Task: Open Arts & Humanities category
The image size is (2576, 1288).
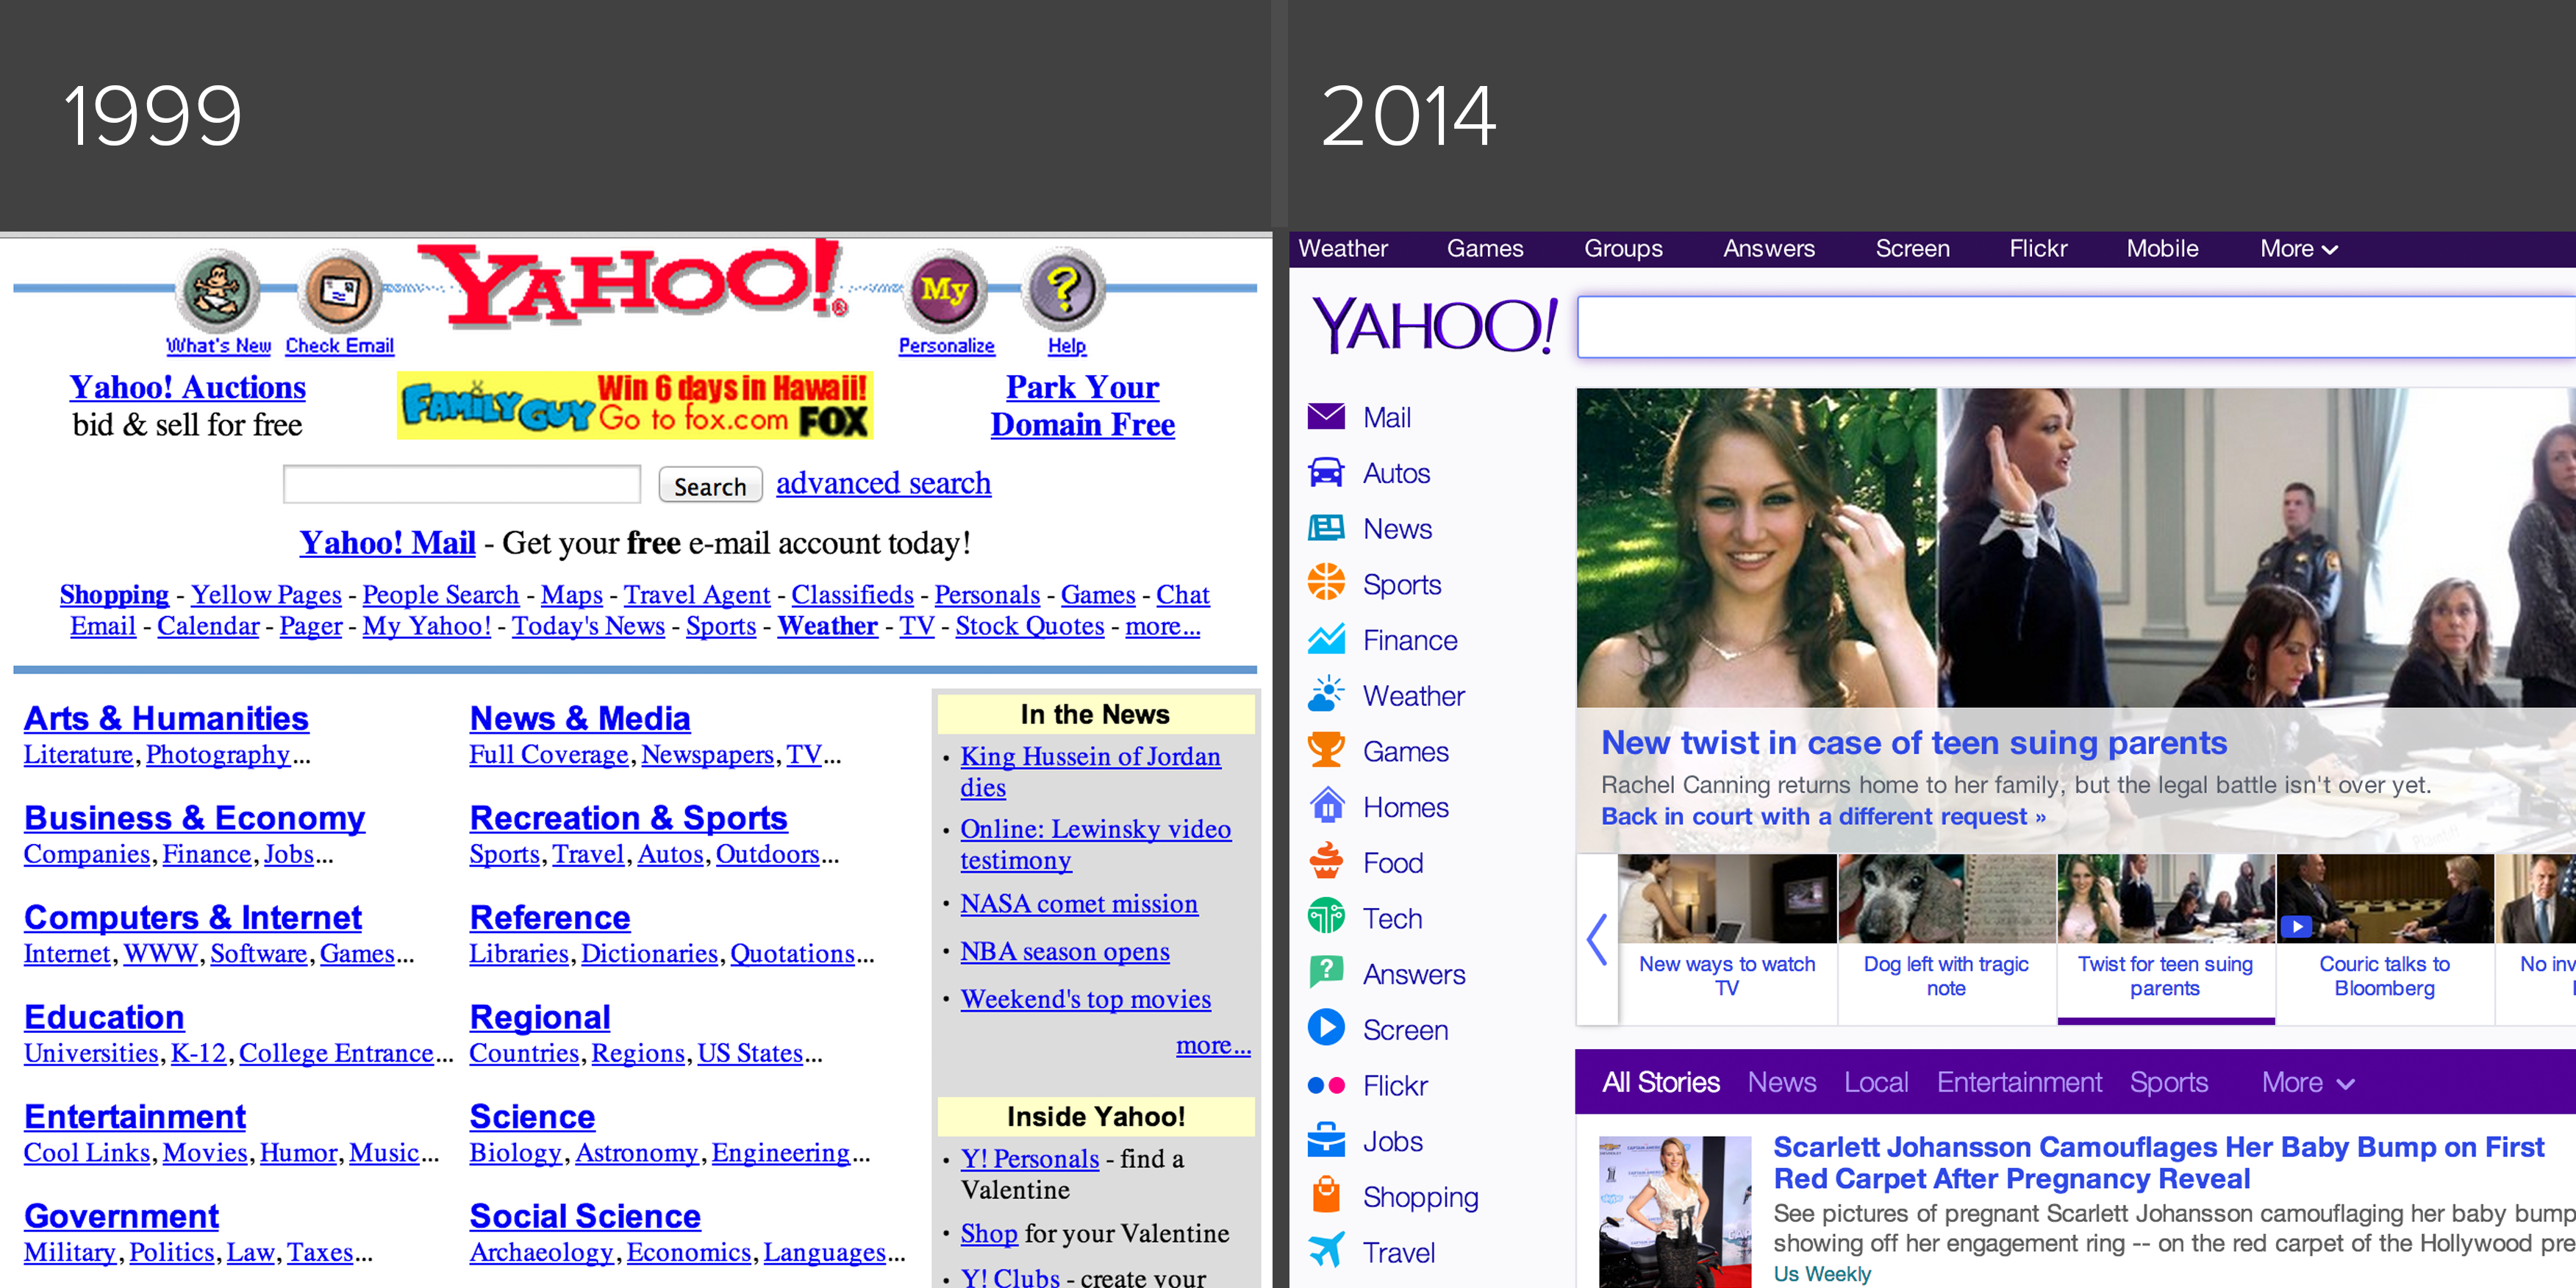Action: pyautogui.click(x=166, y=718)
